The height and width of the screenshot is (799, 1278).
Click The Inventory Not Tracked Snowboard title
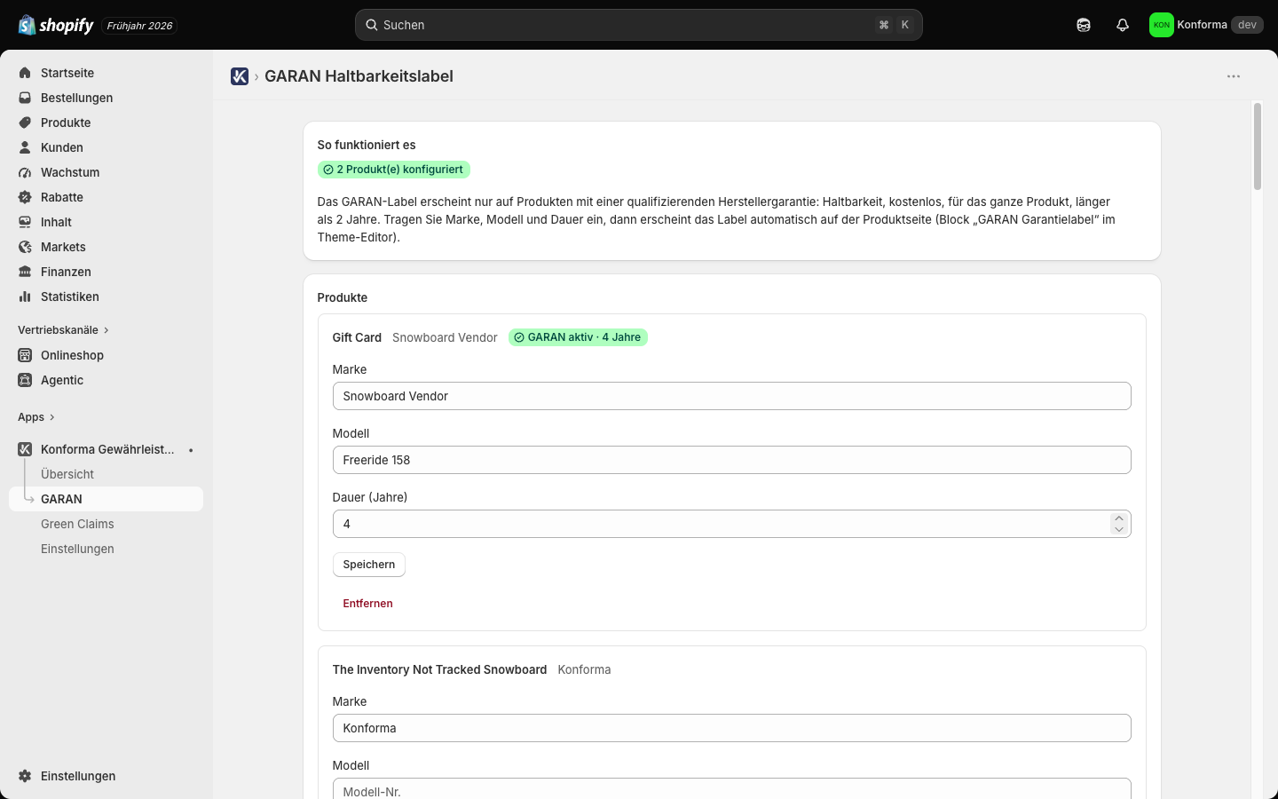pos(439,669)
